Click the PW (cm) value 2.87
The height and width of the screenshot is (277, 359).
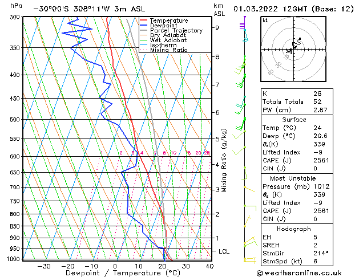(320, 109)
